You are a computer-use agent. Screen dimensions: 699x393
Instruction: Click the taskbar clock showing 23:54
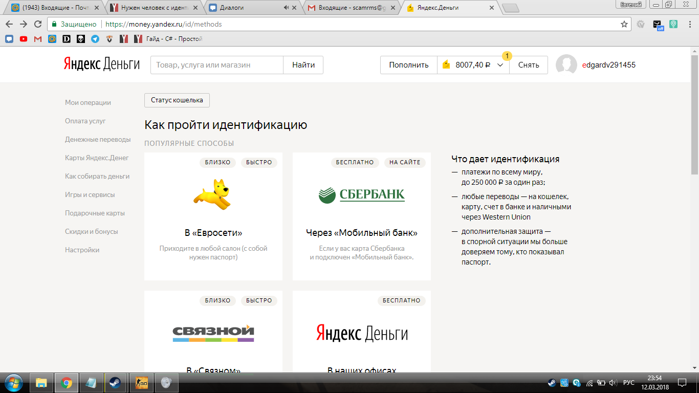[x=655, y=383]
